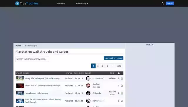Screen dimensions: 188x107
Task: Click the TrueTrophies logo
Action: coord(27,3)
